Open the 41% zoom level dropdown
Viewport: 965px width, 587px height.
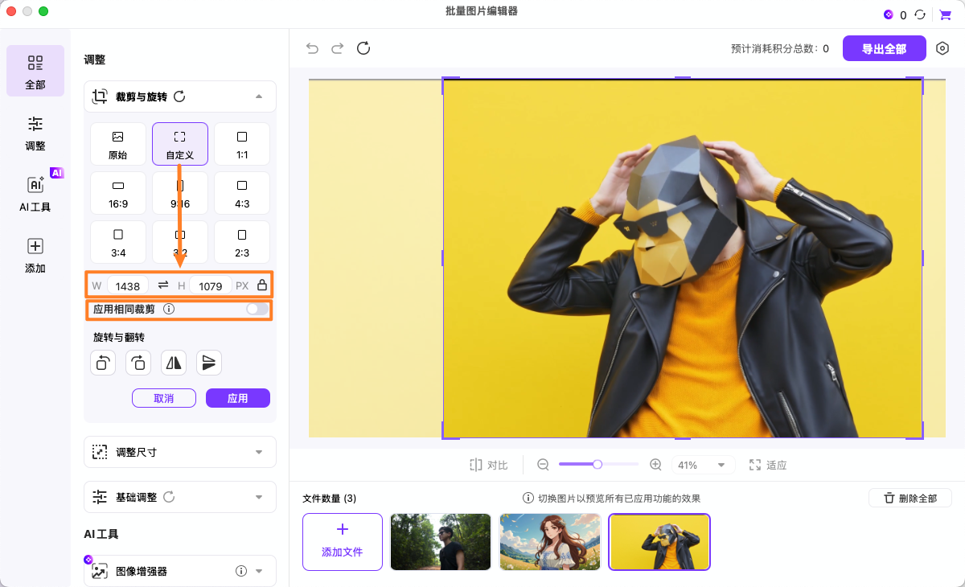pyautogui.click(x=704, y=465)
